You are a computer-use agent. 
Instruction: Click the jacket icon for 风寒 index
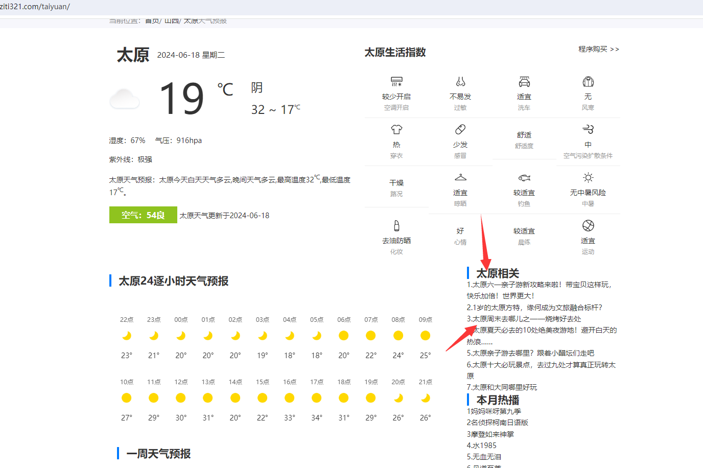pyautogui.click(x=588, y=81)
